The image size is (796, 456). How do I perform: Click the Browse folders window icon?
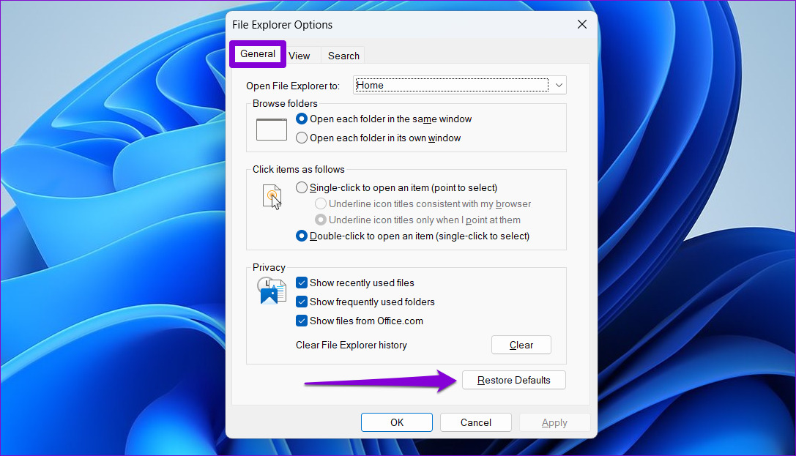click(272, 130)
